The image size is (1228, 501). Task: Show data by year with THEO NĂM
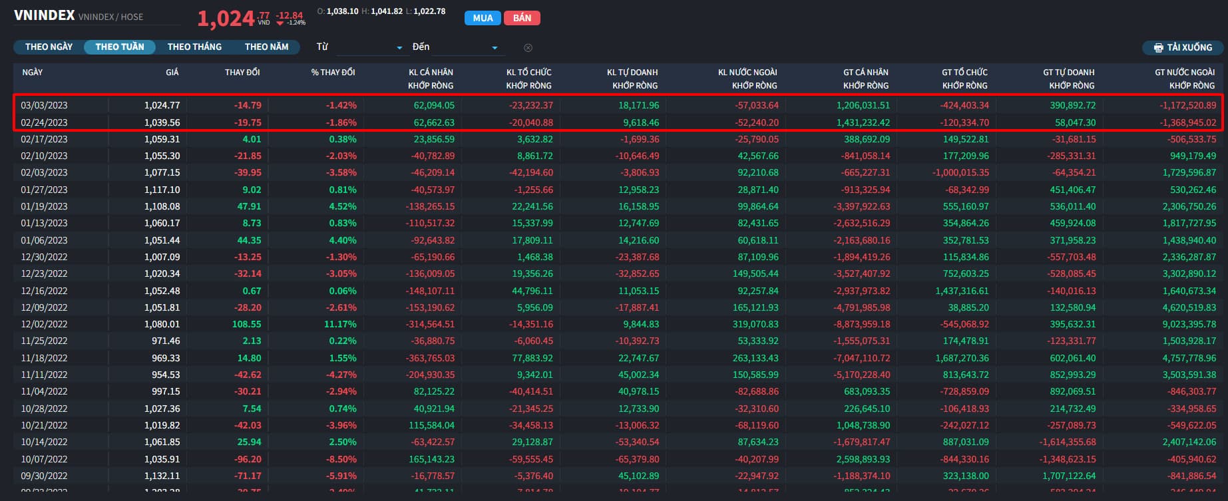[266, 47]
